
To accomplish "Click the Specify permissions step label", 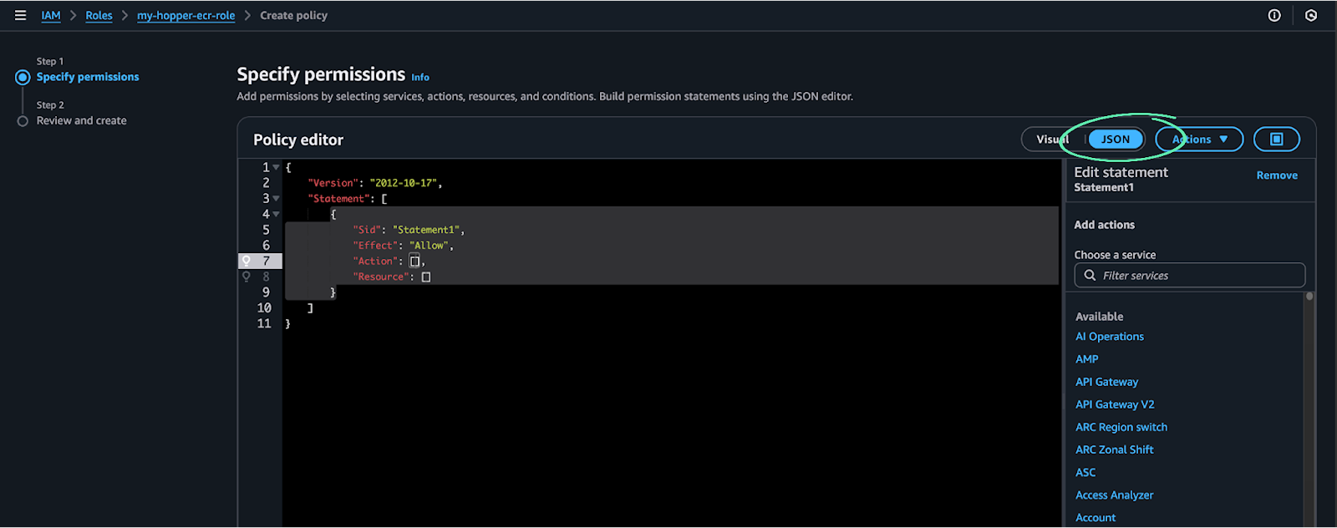I will [88, 77].
